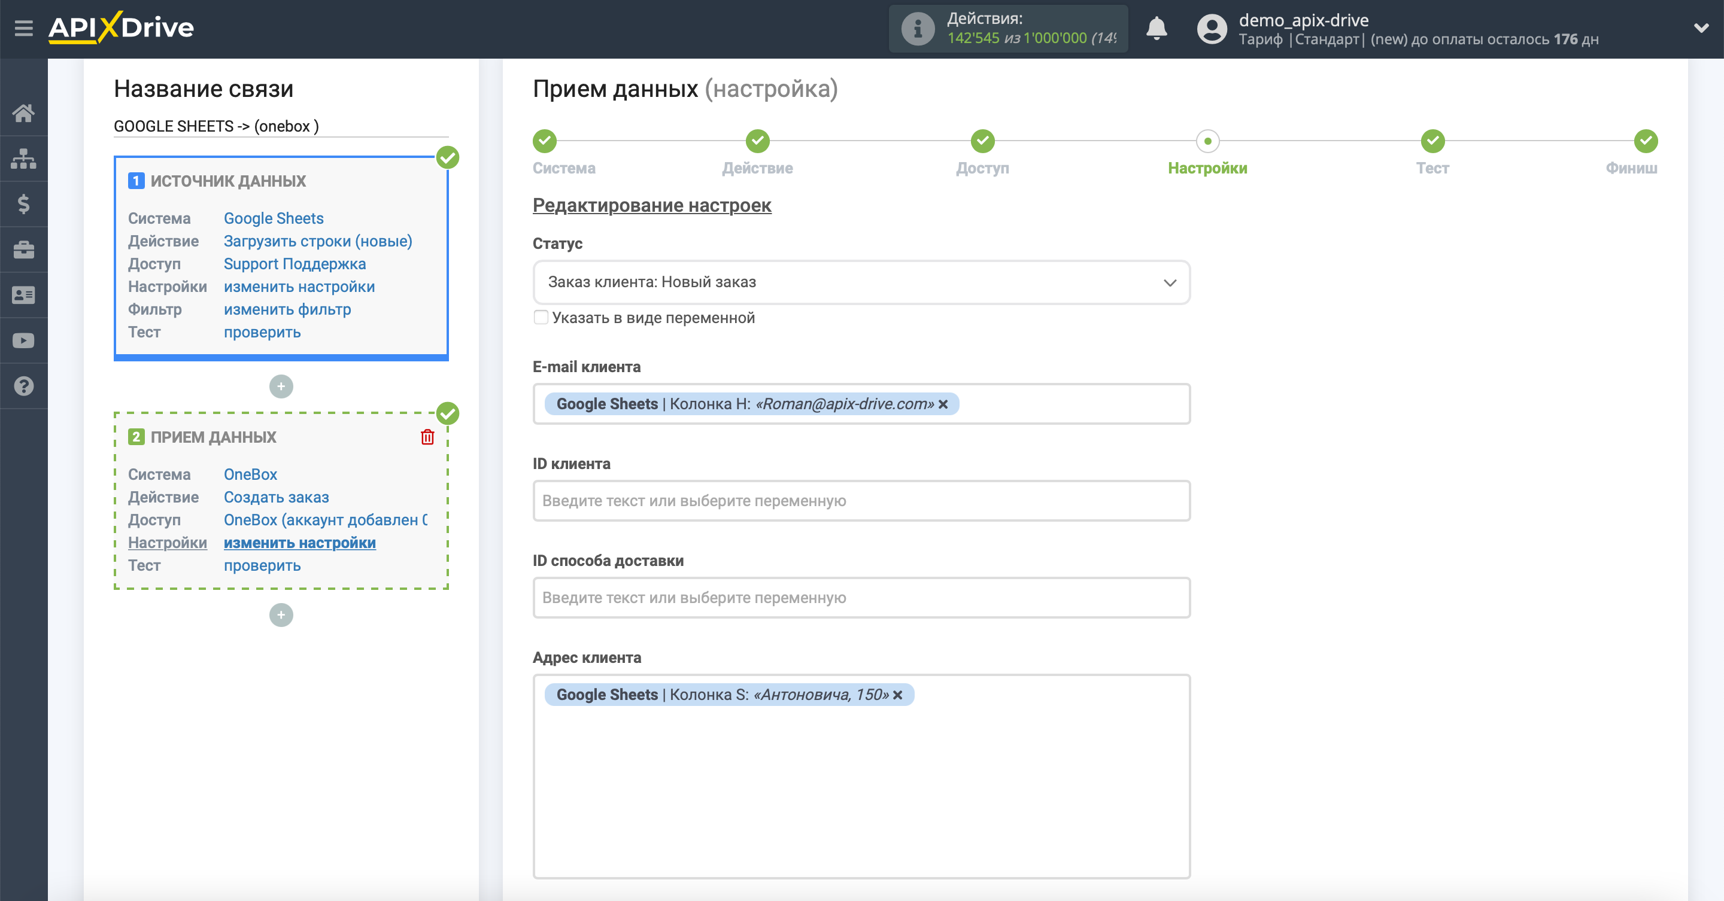Open the video tutorials icon
The height and width of the screenshot is (901, 1724).
click(x=23, y=340)
